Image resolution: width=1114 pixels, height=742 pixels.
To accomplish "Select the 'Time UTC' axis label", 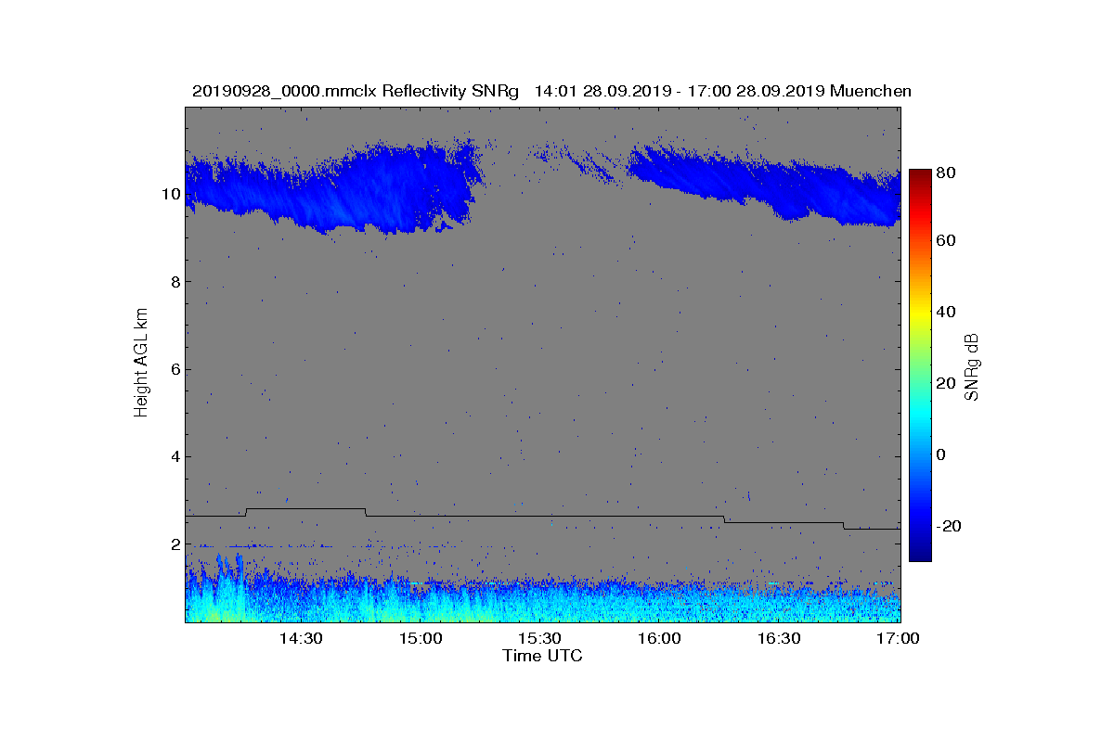I will 543,656.
